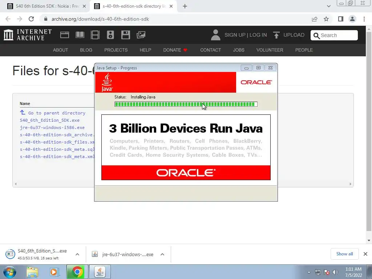Reload the page
Viewport: 372px width, 279px height.
pos(31,19)
